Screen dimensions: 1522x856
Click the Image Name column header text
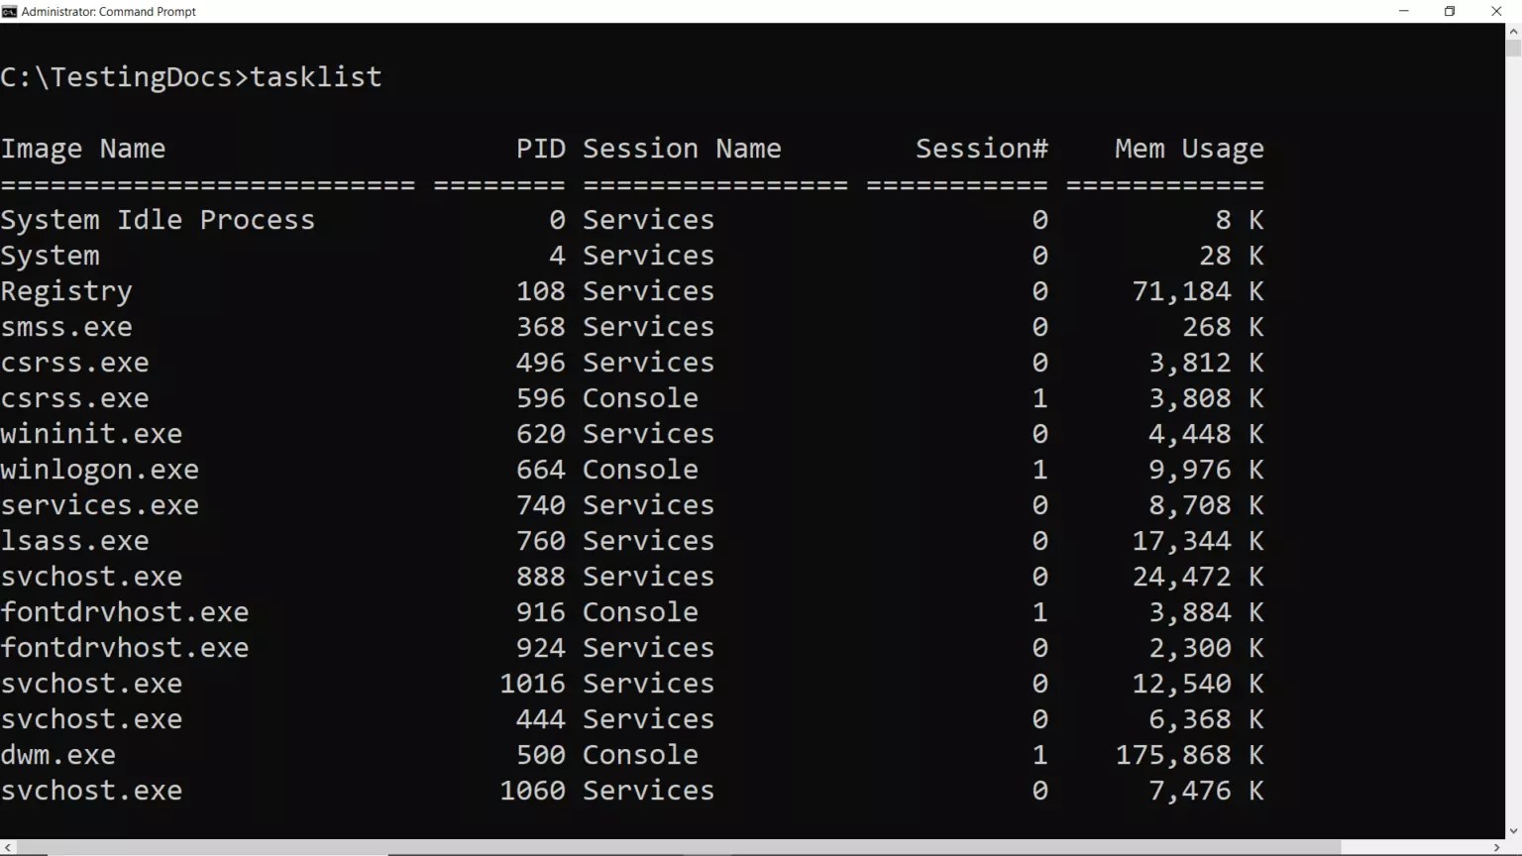[x=83, y=148]
